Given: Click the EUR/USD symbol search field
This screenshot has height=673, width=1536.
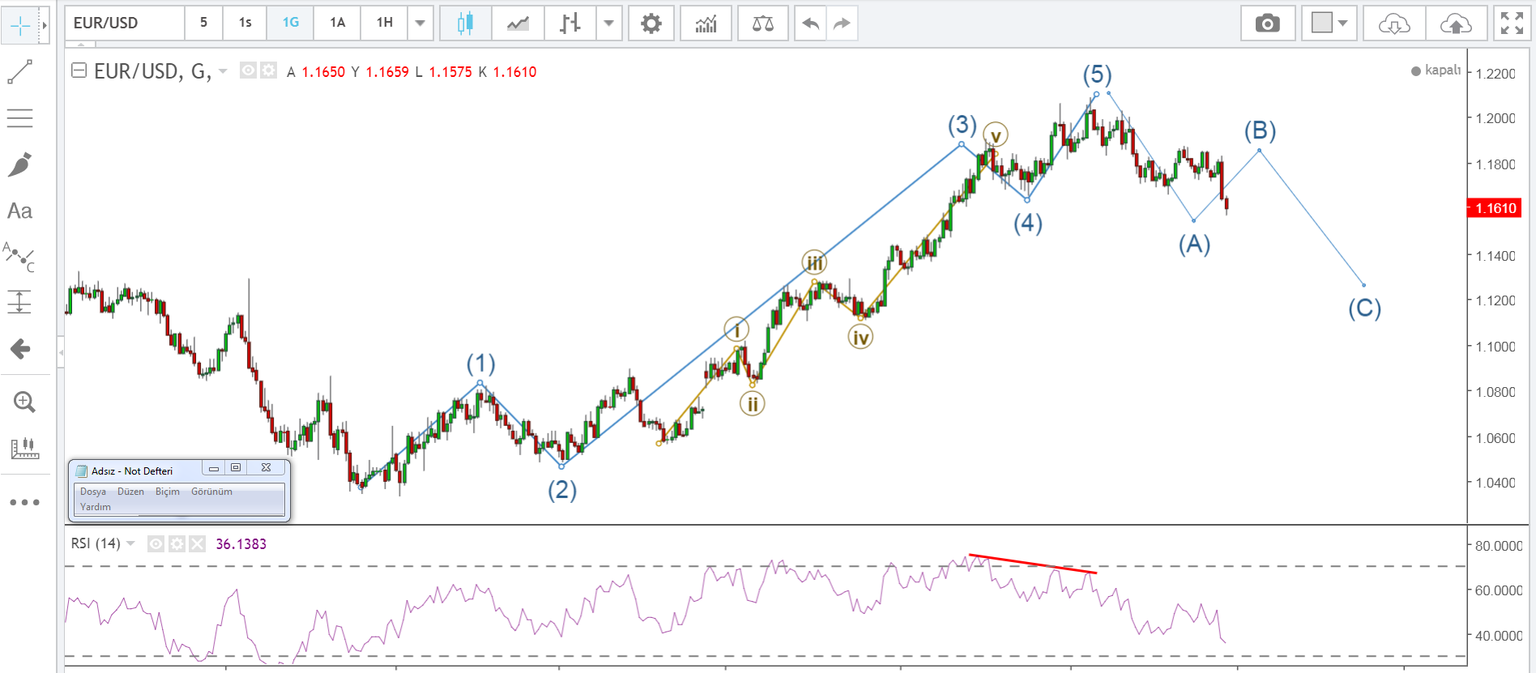Looking at the screenshot, I should [x=125, y=23].
